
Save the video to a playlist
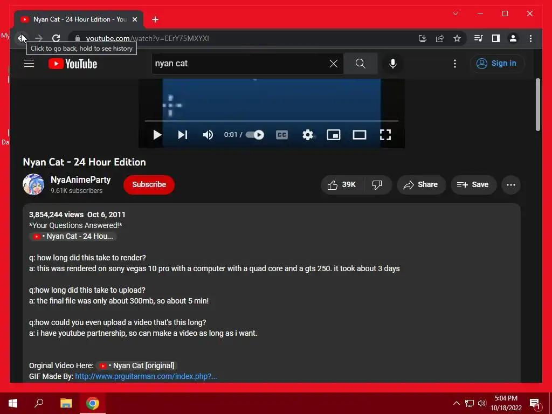(x=473, y=185)
